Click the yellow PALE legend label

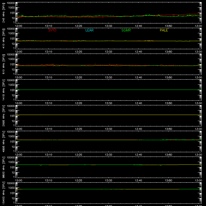[164, 30]
